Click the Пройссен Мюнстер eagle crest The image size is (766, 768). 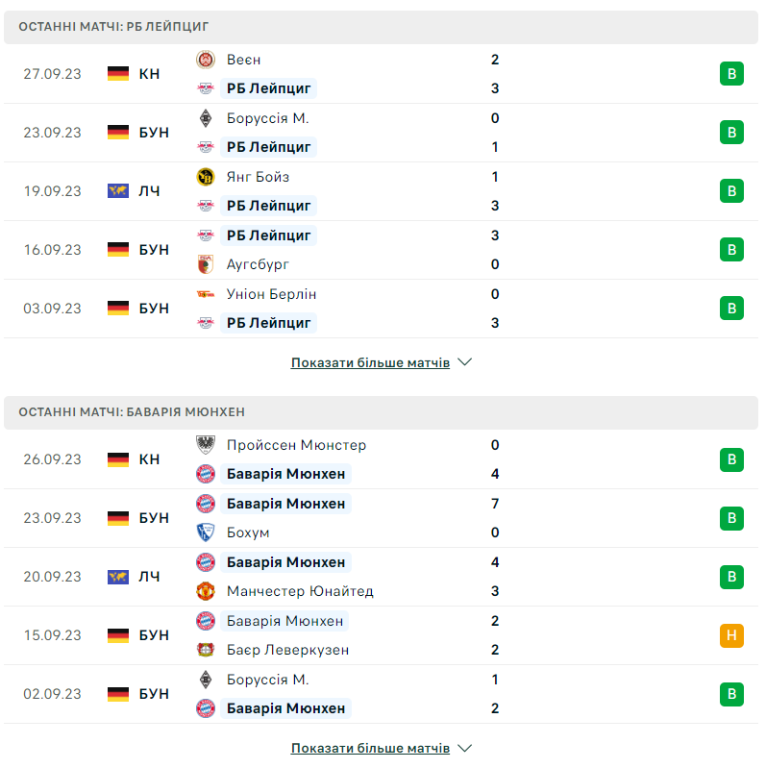coord(205,445)
